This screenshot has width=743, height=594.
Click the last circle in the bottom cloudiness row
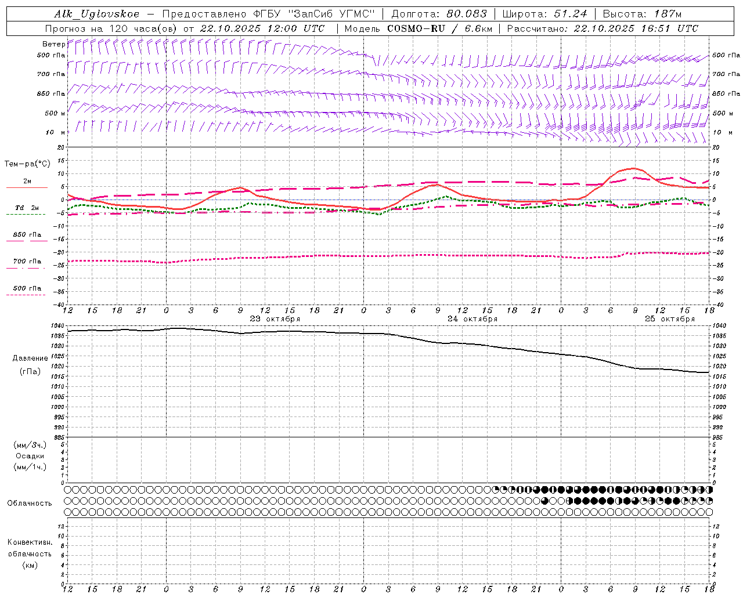tap(709, 512)
